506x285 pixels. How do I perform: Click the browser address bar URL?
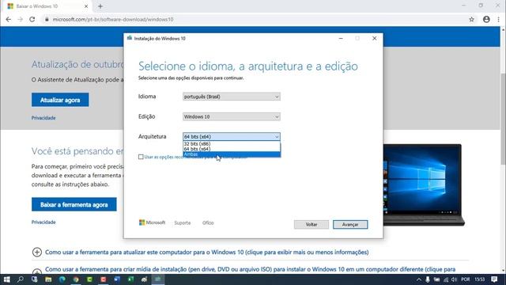113,19
